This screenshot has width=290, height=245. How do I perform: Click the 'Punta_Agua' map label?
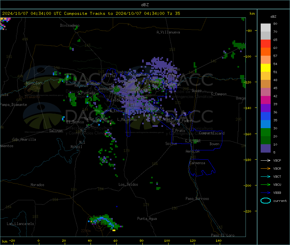click(147, 219)
